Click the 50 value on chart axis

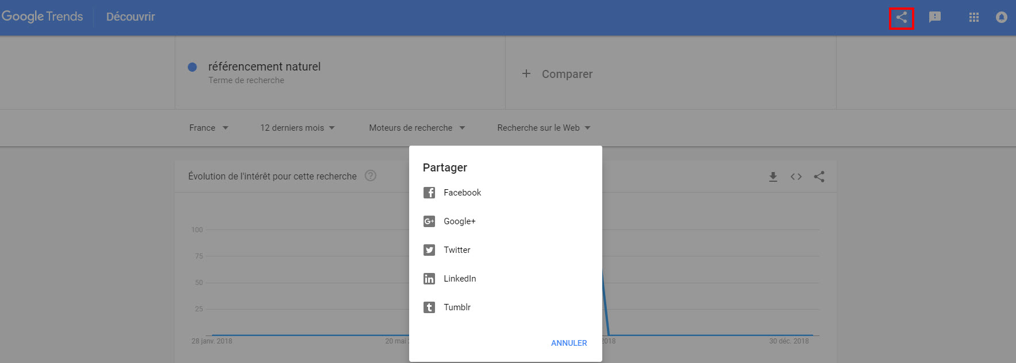click(x=199, y=283)
